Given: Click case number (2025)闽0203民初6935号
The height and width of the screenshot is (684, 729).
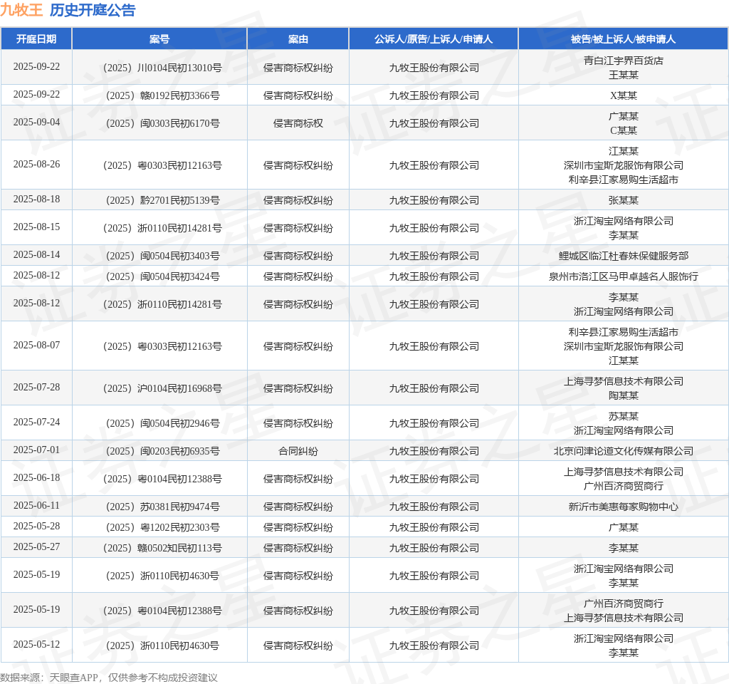Looking at the screenshot, I should [x=162, y=451].
